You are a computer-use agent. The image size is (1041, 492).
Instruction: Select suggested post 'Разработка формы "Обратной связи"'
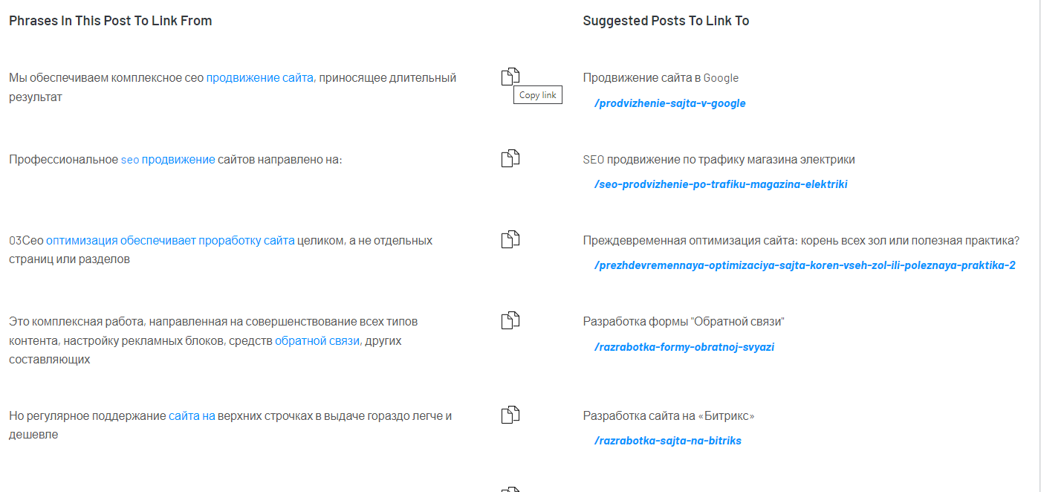(x=684, y=322)
